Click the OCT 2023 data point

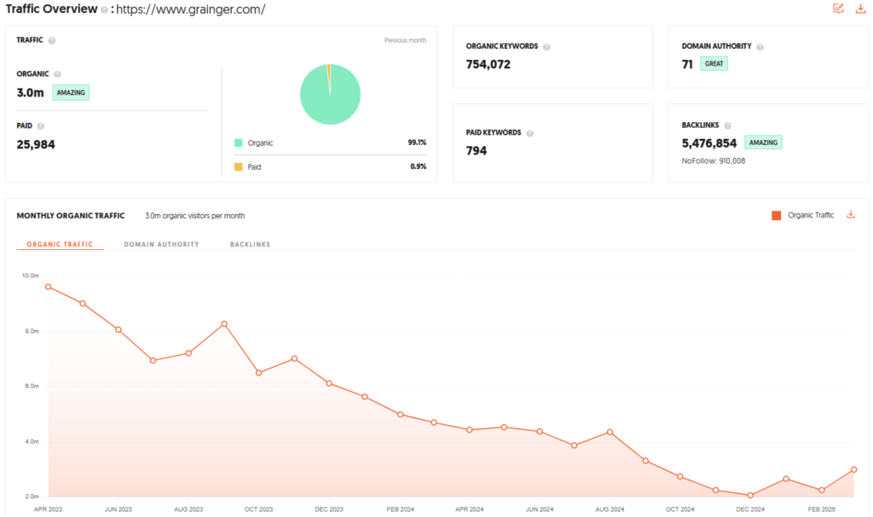click(x=259, y=373)
